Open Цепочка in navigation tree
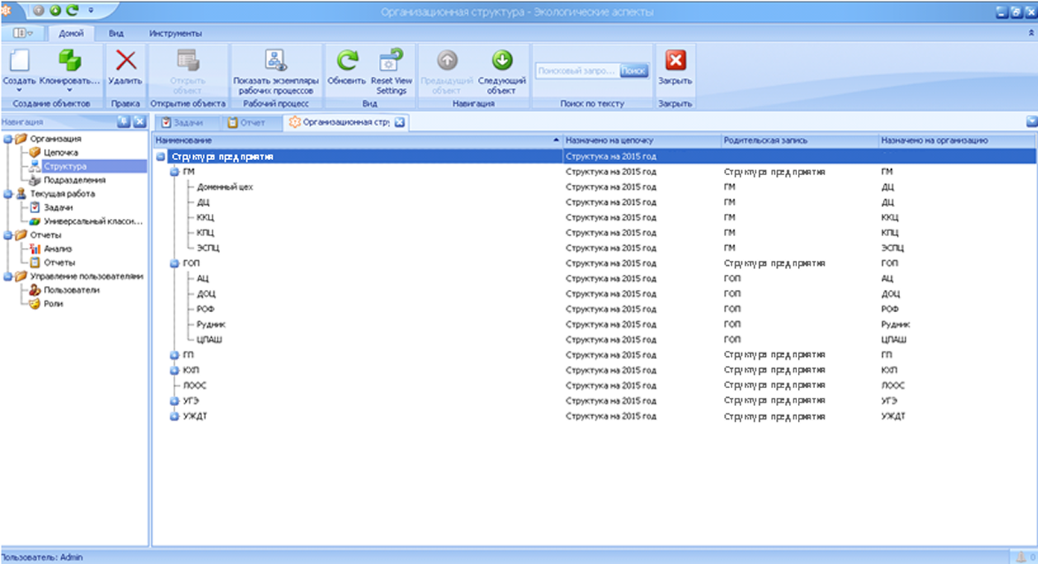Screen dimensions: 1038x564 tap(60, 152)
